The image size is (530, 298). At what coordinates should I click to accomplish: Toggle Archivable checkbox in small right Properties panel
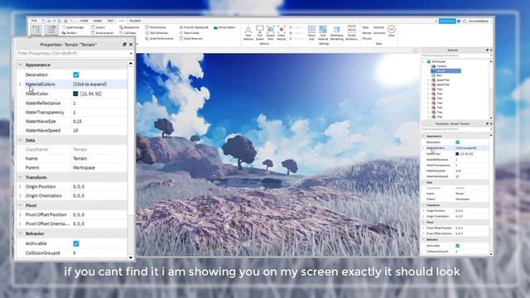click(457, 246)
